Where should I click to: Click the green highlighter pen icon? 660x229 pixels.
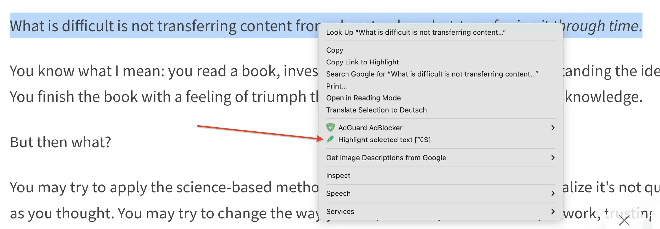(330, 140)
